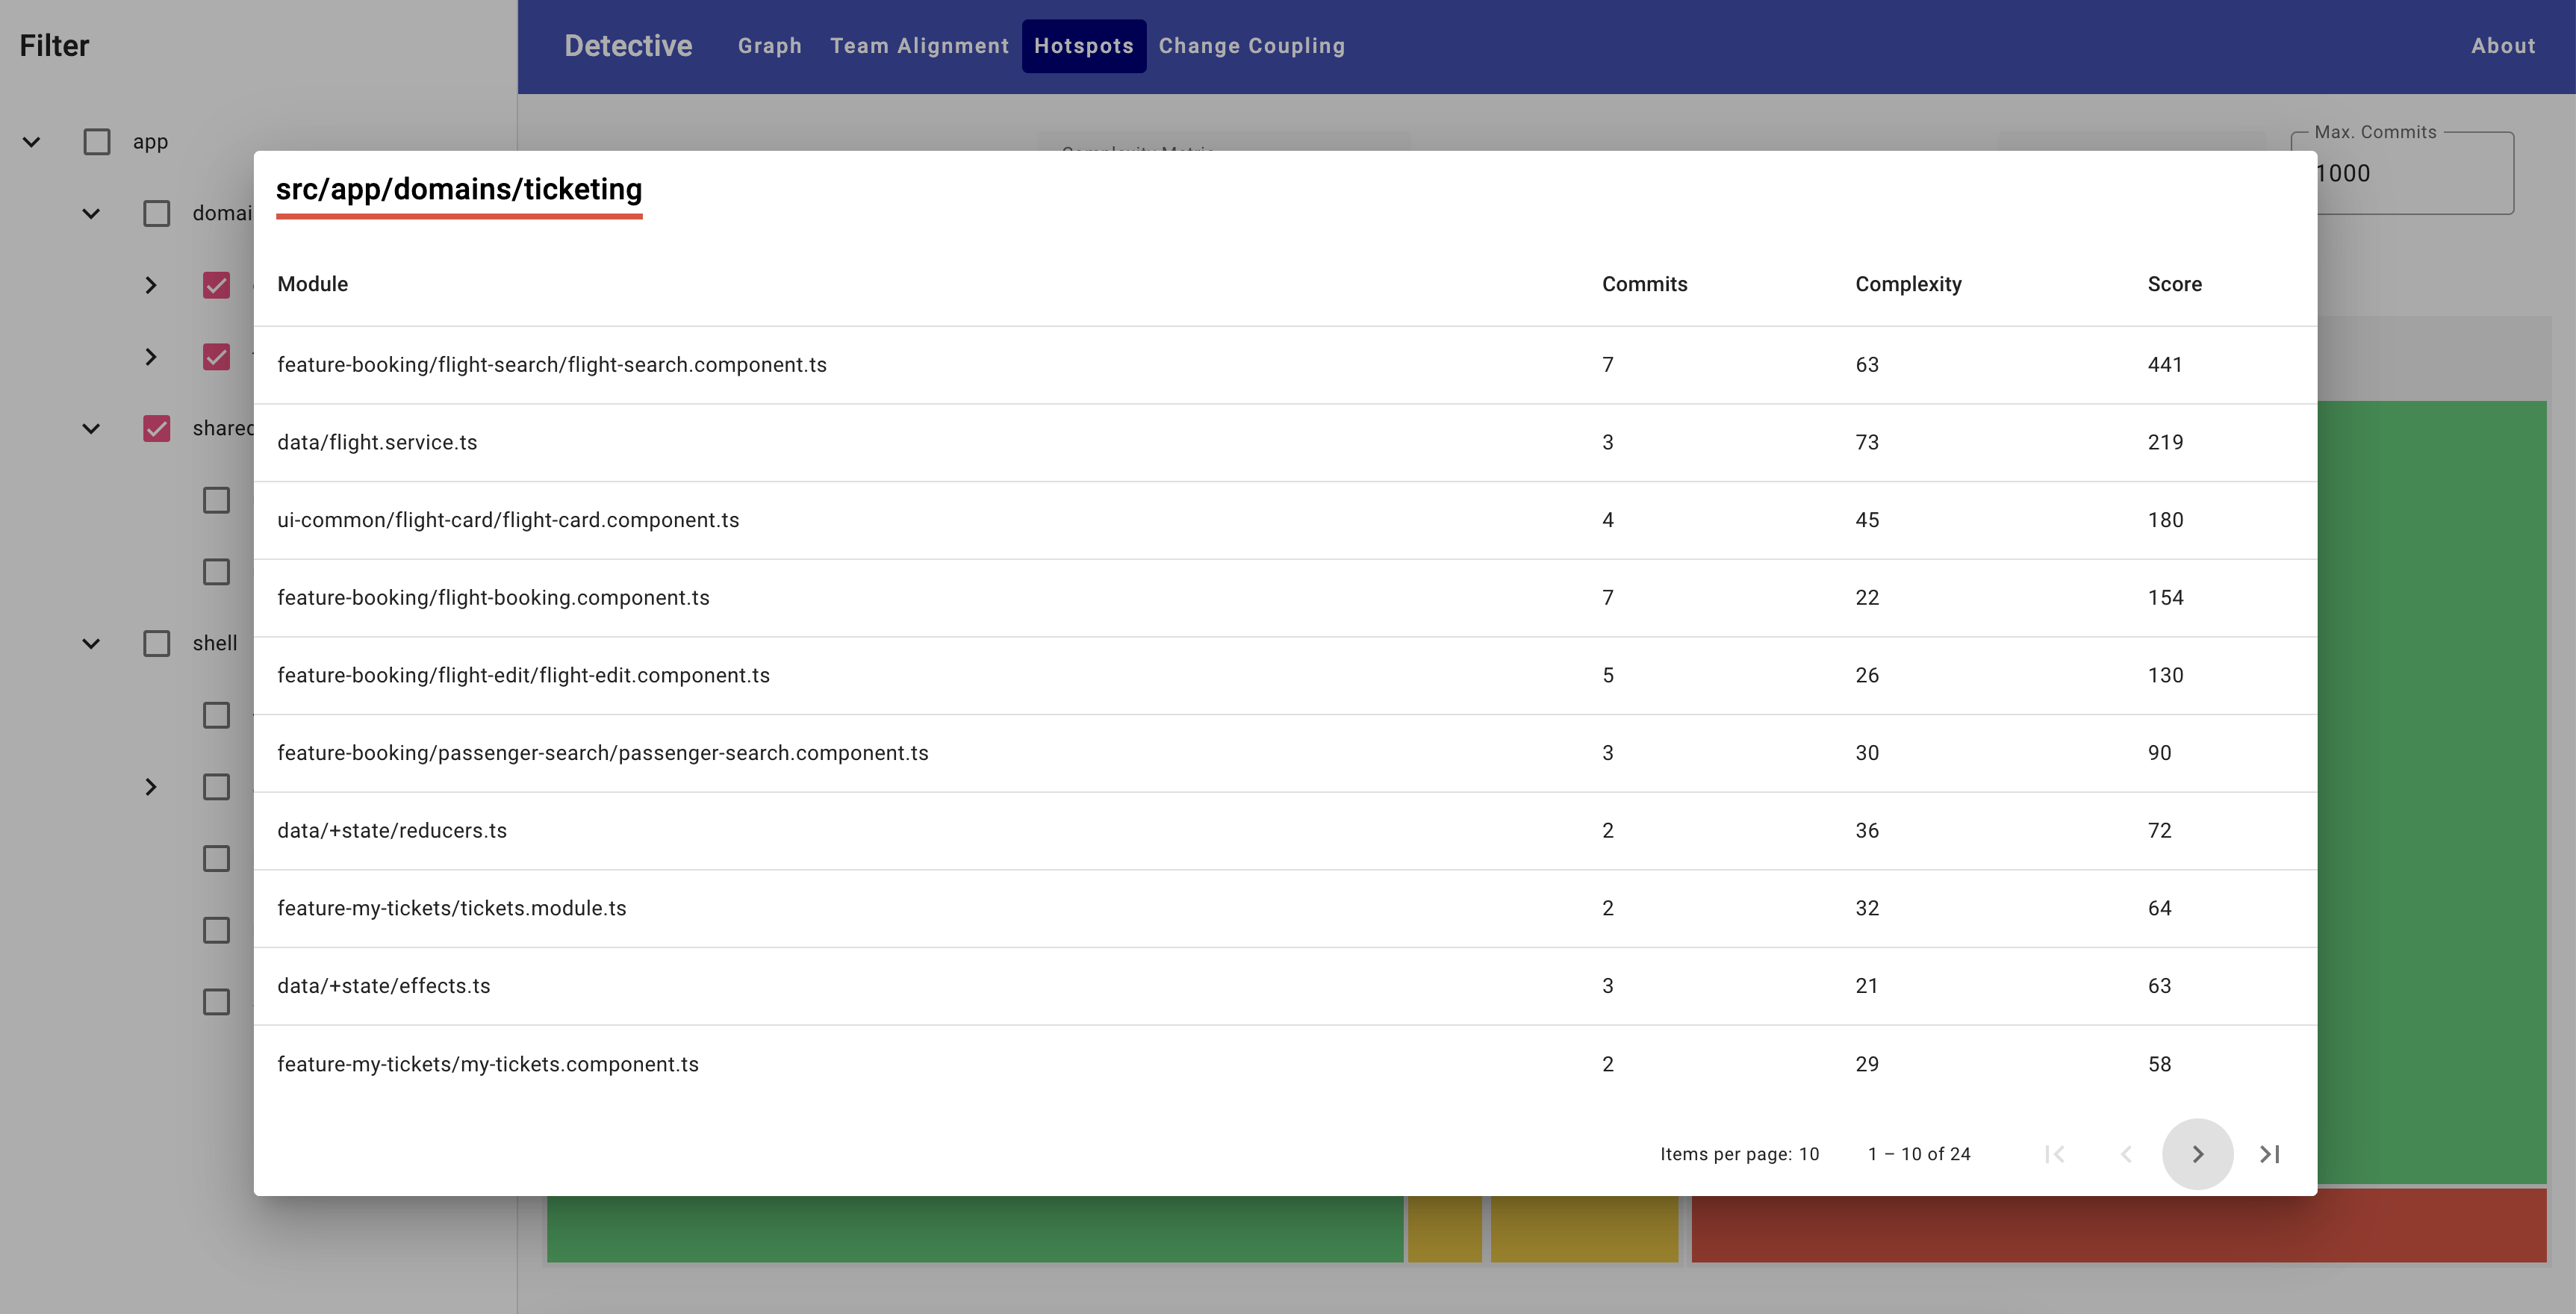Open the Change Coupling tab
Screen dimensions: 2576x1314
click(x=1251, y=46)
